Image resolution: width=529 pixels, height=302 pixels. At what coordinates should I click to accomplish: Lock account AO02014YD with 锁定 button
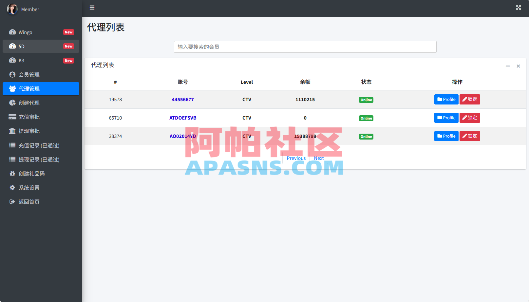[x=470, y=136]
